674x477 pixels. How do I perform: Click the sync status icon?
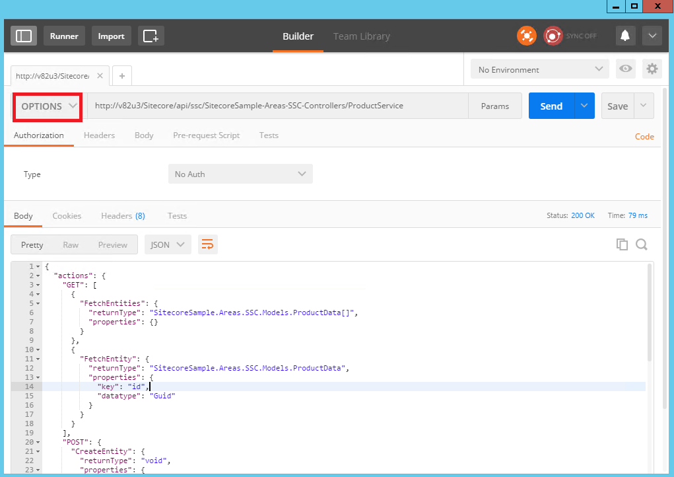(553, 36)
